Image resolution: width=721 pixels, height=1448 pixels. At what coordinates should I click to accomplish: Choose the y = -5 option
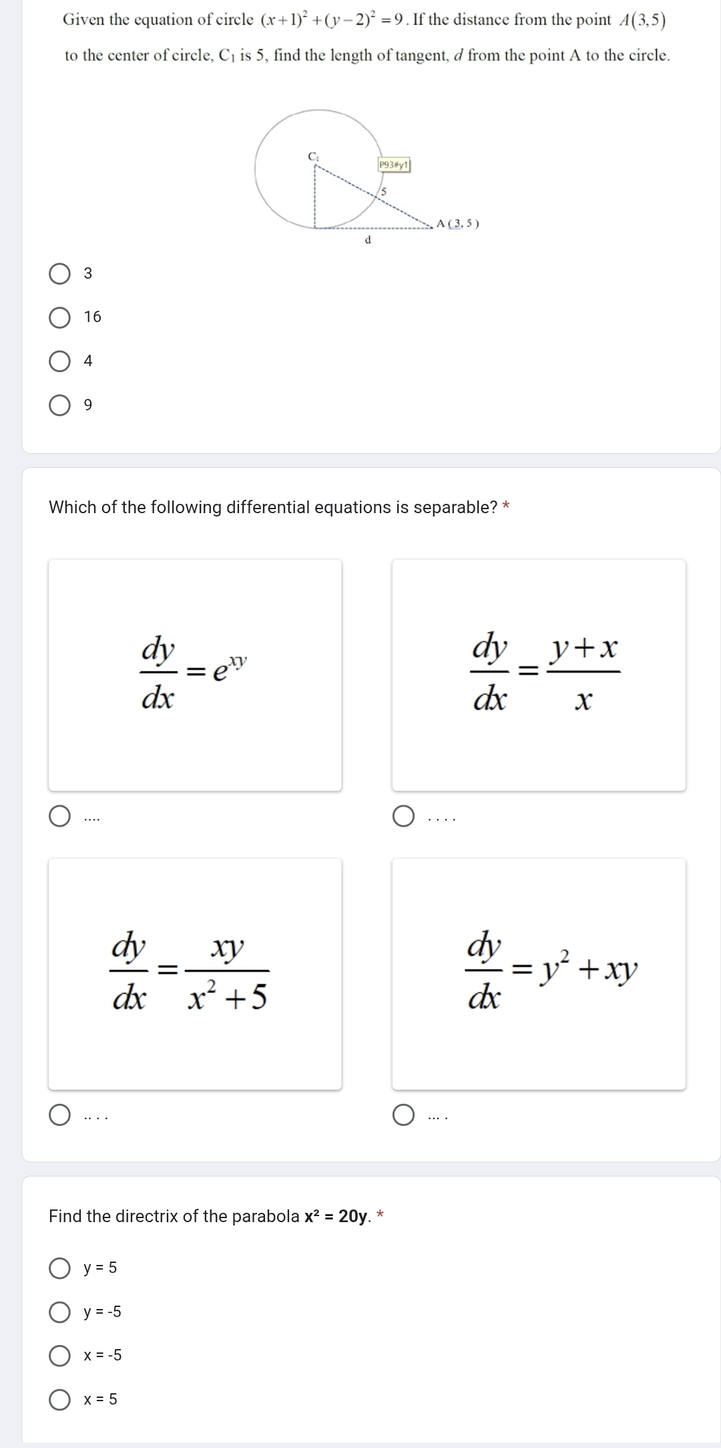click(60, 1312)
